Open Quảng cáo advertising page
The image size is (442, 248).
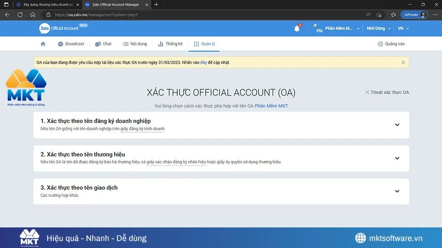391,44
